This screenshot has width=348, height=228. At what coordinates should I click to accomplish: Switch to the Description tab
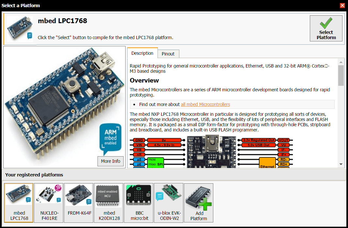pos(143,53)
